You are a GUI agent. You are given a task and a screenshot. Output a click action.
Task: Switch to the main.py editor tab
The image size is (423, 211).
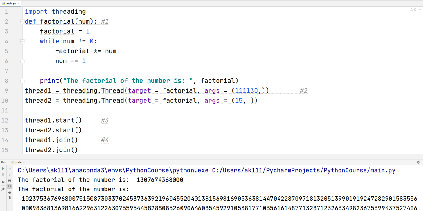11,3
